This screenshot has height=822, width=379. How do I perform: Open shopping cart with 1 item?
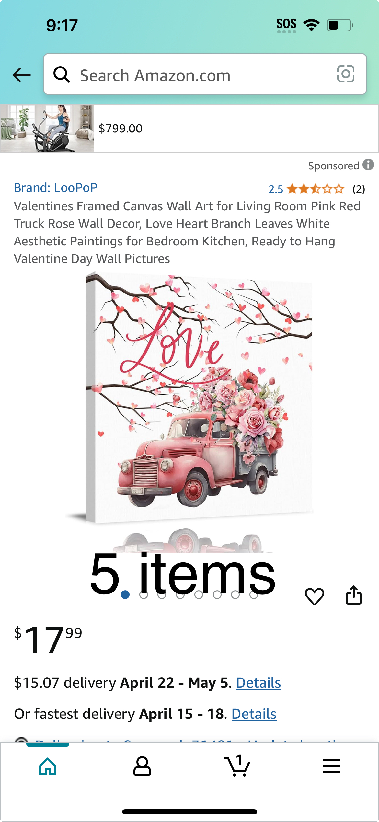[x=237, y=766]
